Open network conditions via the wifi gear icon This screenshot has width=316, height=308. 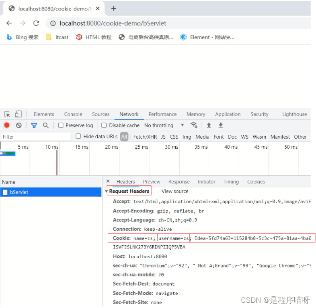[194, 125]
